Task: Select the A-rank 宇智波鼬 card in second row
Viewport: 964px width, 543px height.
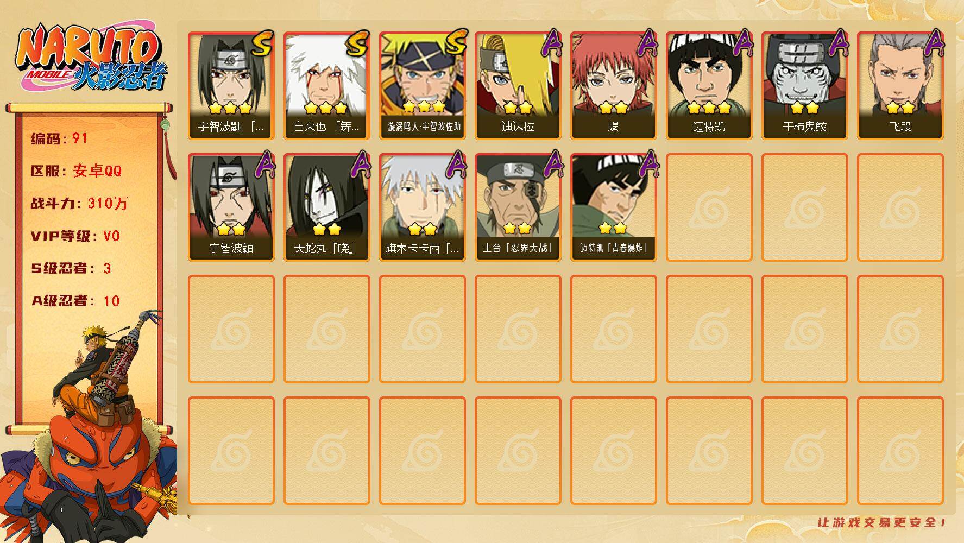Action: pyautogui.click(x=231, y=207)
